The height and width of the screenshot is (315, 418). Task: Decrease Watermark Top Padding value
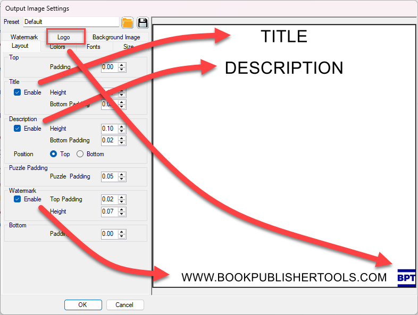coord(122,201)
